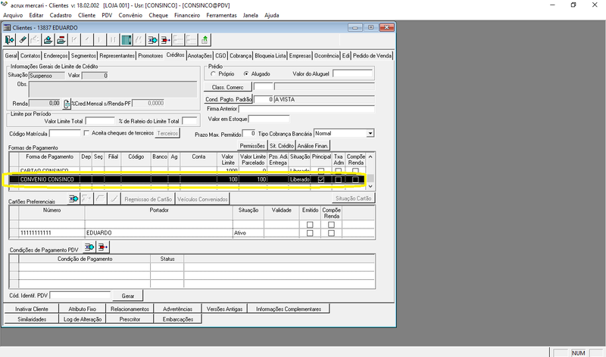Select the Próprio radio button
The image size is (606, 357).
(x=213, y=74)
